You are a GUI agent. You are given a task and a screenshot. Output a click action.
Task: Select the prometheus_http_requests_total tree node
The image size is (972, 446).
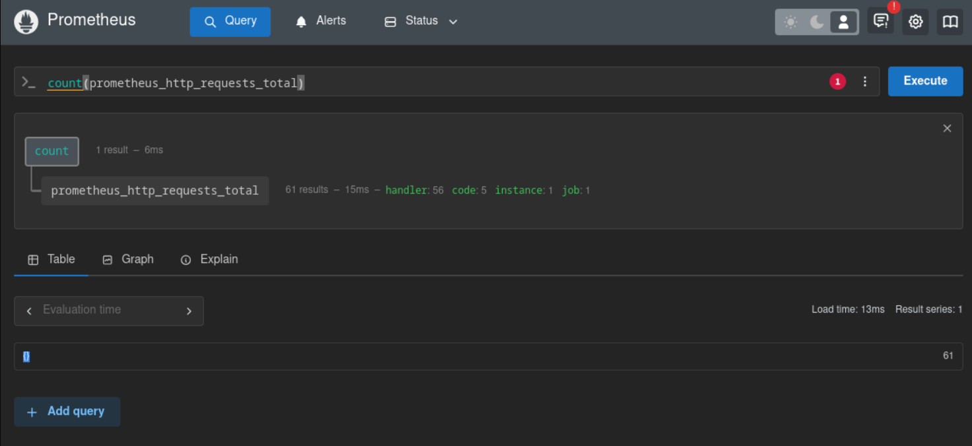[x=155, y=190]
